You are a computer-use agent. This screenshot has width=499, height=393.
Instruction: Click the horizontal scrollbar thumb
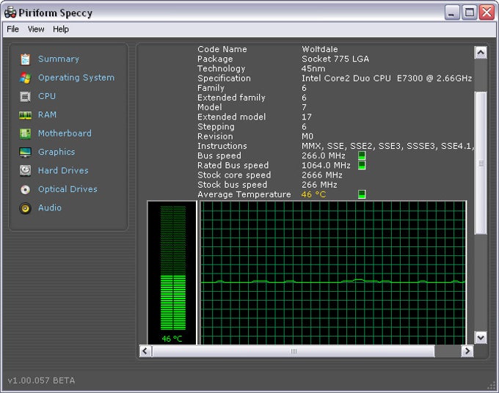[x=294, y=351]
